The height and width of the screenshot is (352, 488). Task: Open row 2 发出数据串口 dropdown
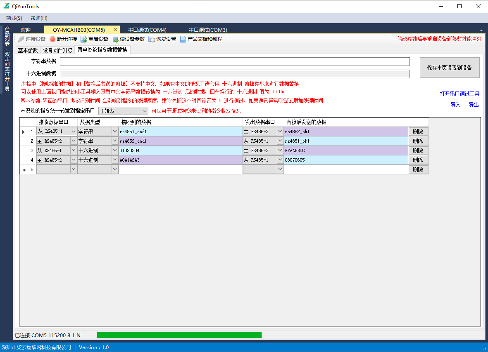point(280,141)
